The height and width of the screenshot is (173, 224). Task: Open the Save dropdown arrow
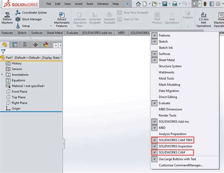pyautogui.click(x=170, y=4)
